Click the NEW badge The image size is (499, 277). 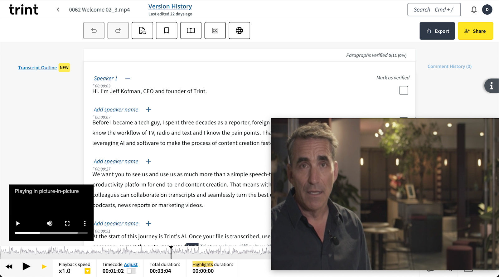pos(64,68)
